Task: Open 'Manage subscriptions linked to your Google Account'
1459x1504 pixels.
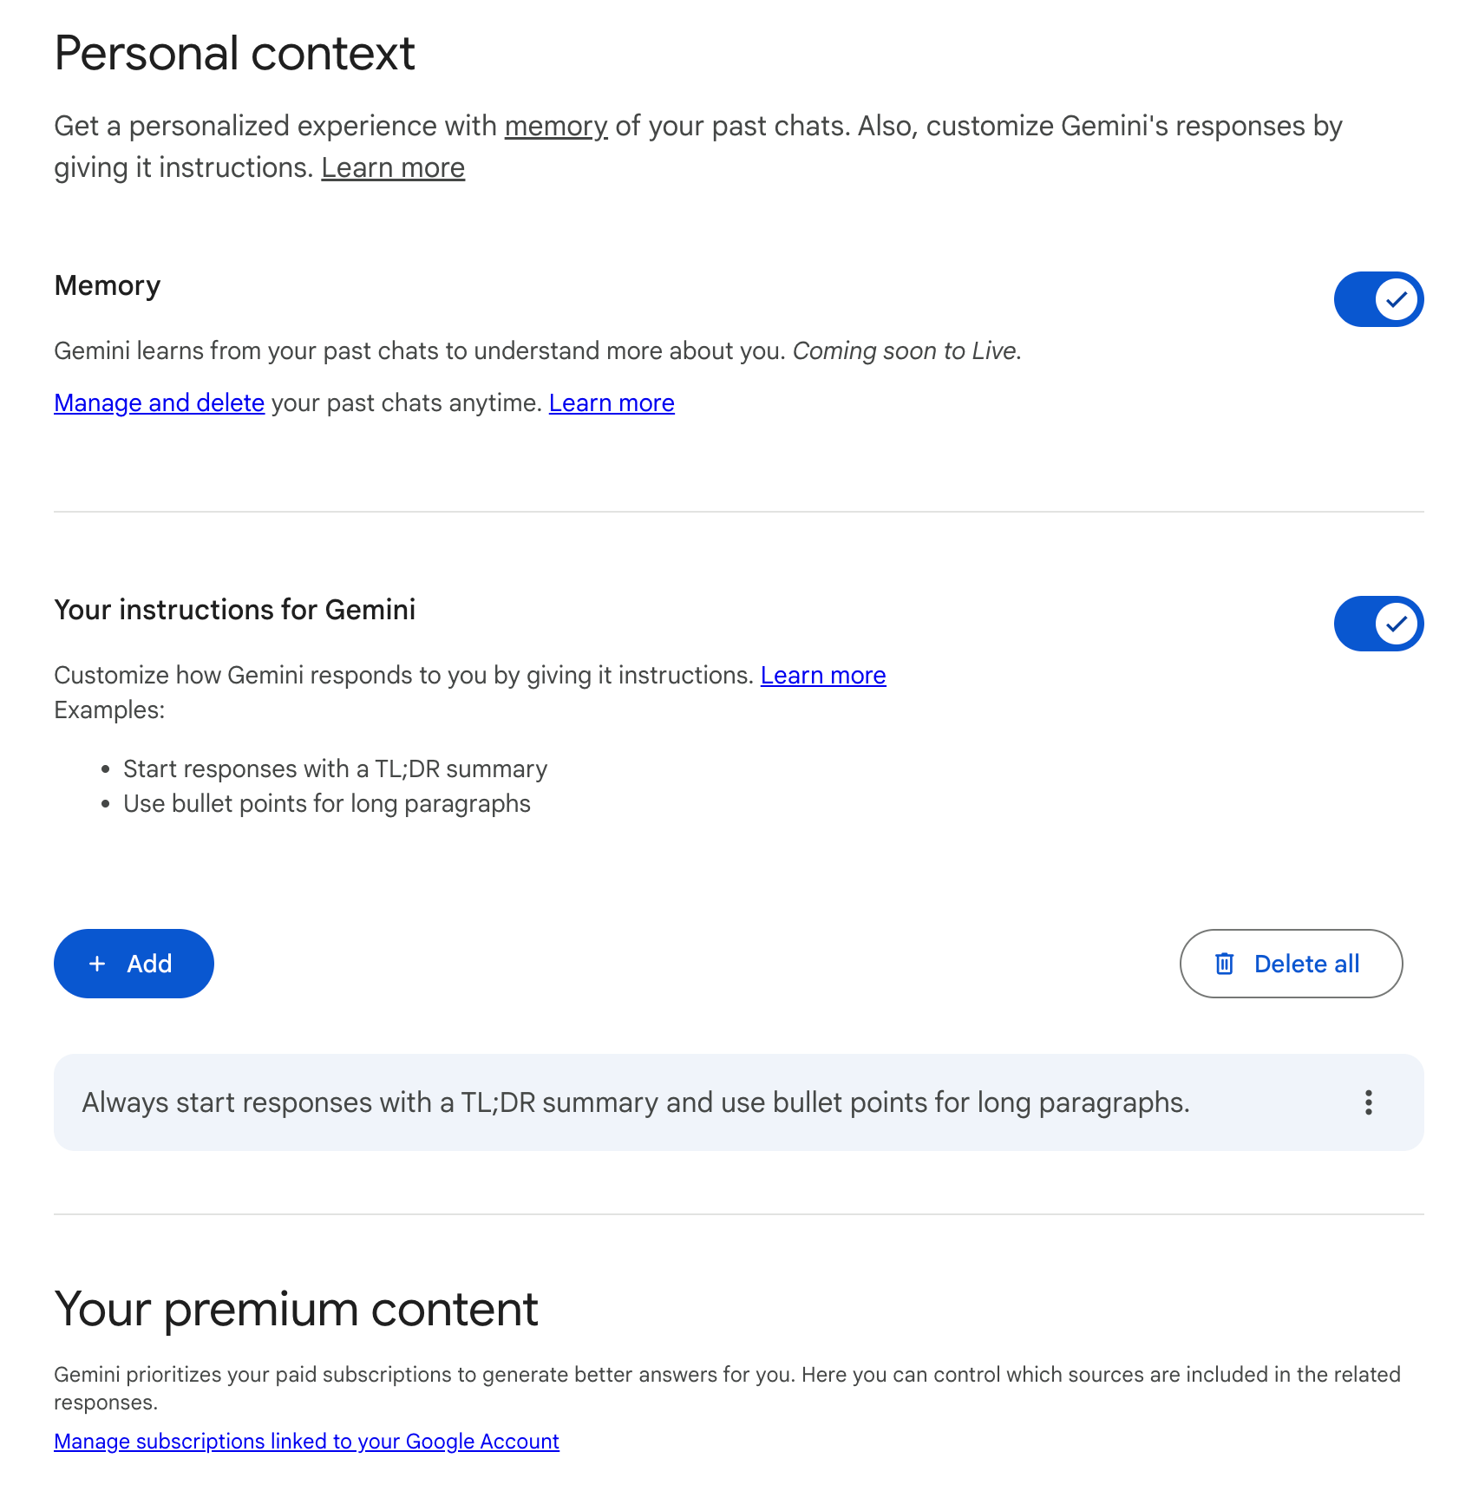Action: point(306,1441)
